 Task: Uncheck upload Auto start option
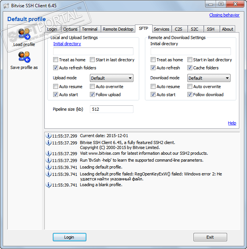click(55, 95)
